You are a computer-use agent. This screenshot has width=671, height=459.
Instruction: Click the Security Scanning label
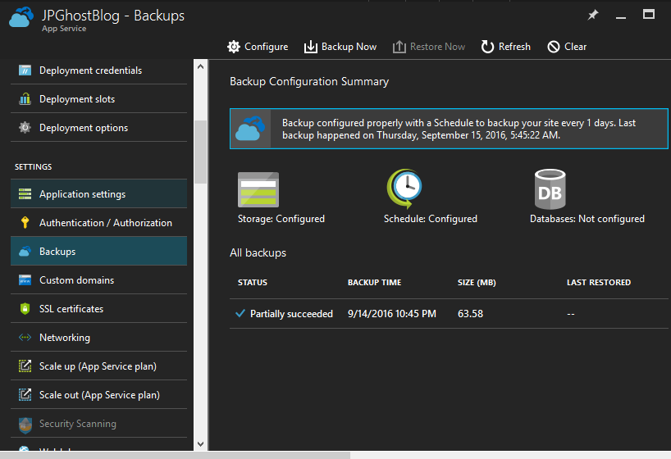point(78,424)
